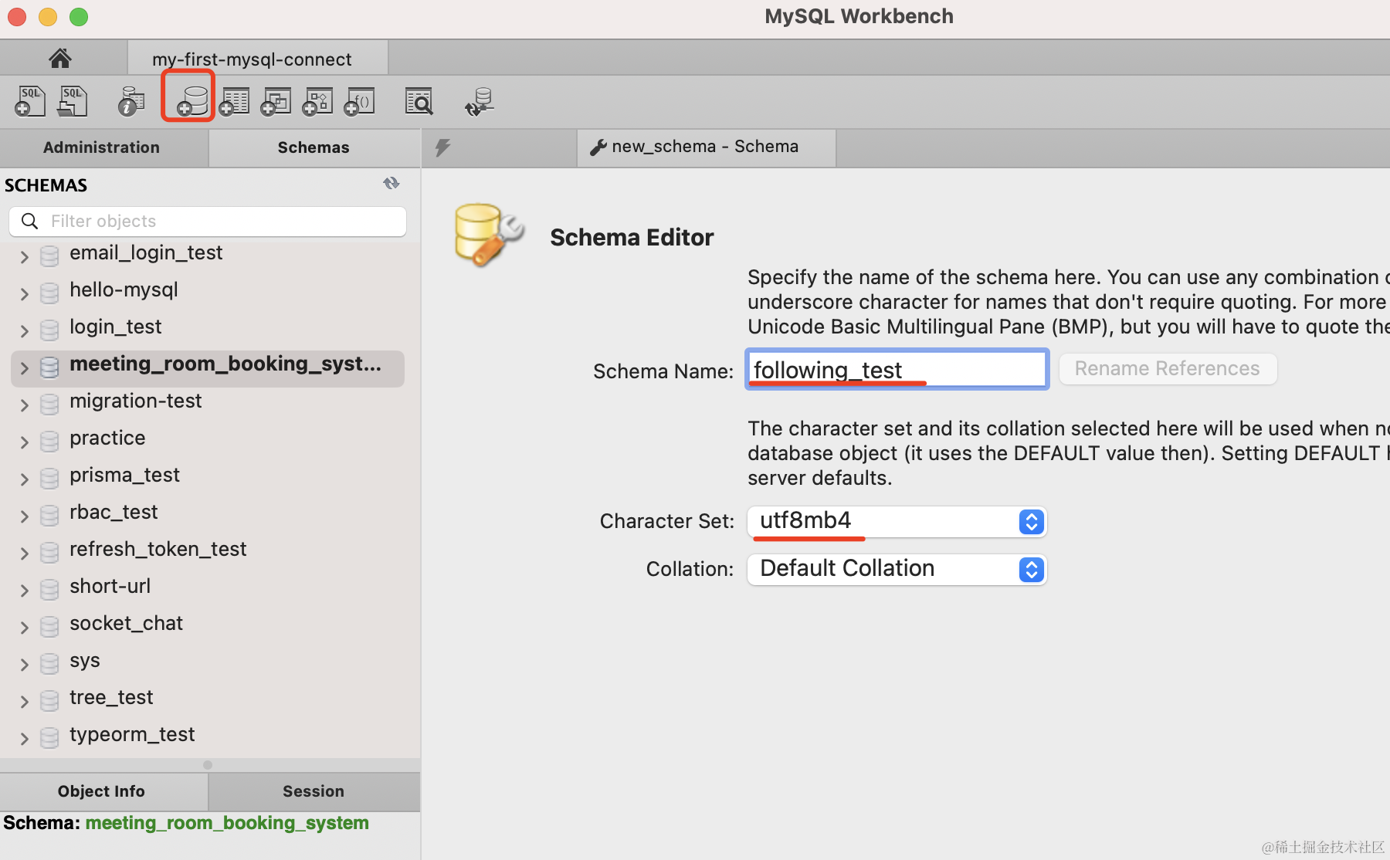The image size is (1390, 860).
Task: Click the reconnect to DBMS icon
Action: coord(480,101)
